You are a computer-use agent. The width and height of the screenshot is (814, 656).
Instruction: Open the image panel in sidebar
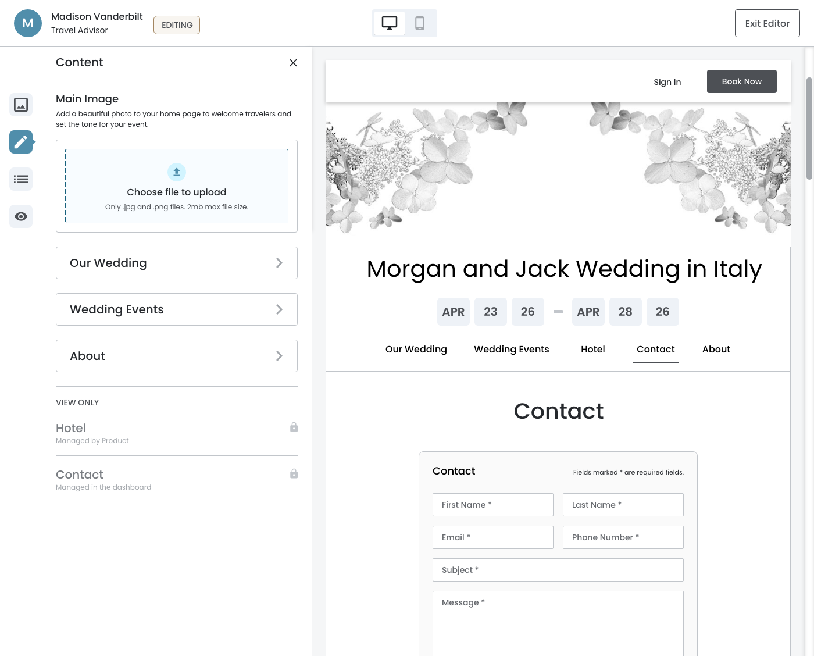[x=21, y=105]
